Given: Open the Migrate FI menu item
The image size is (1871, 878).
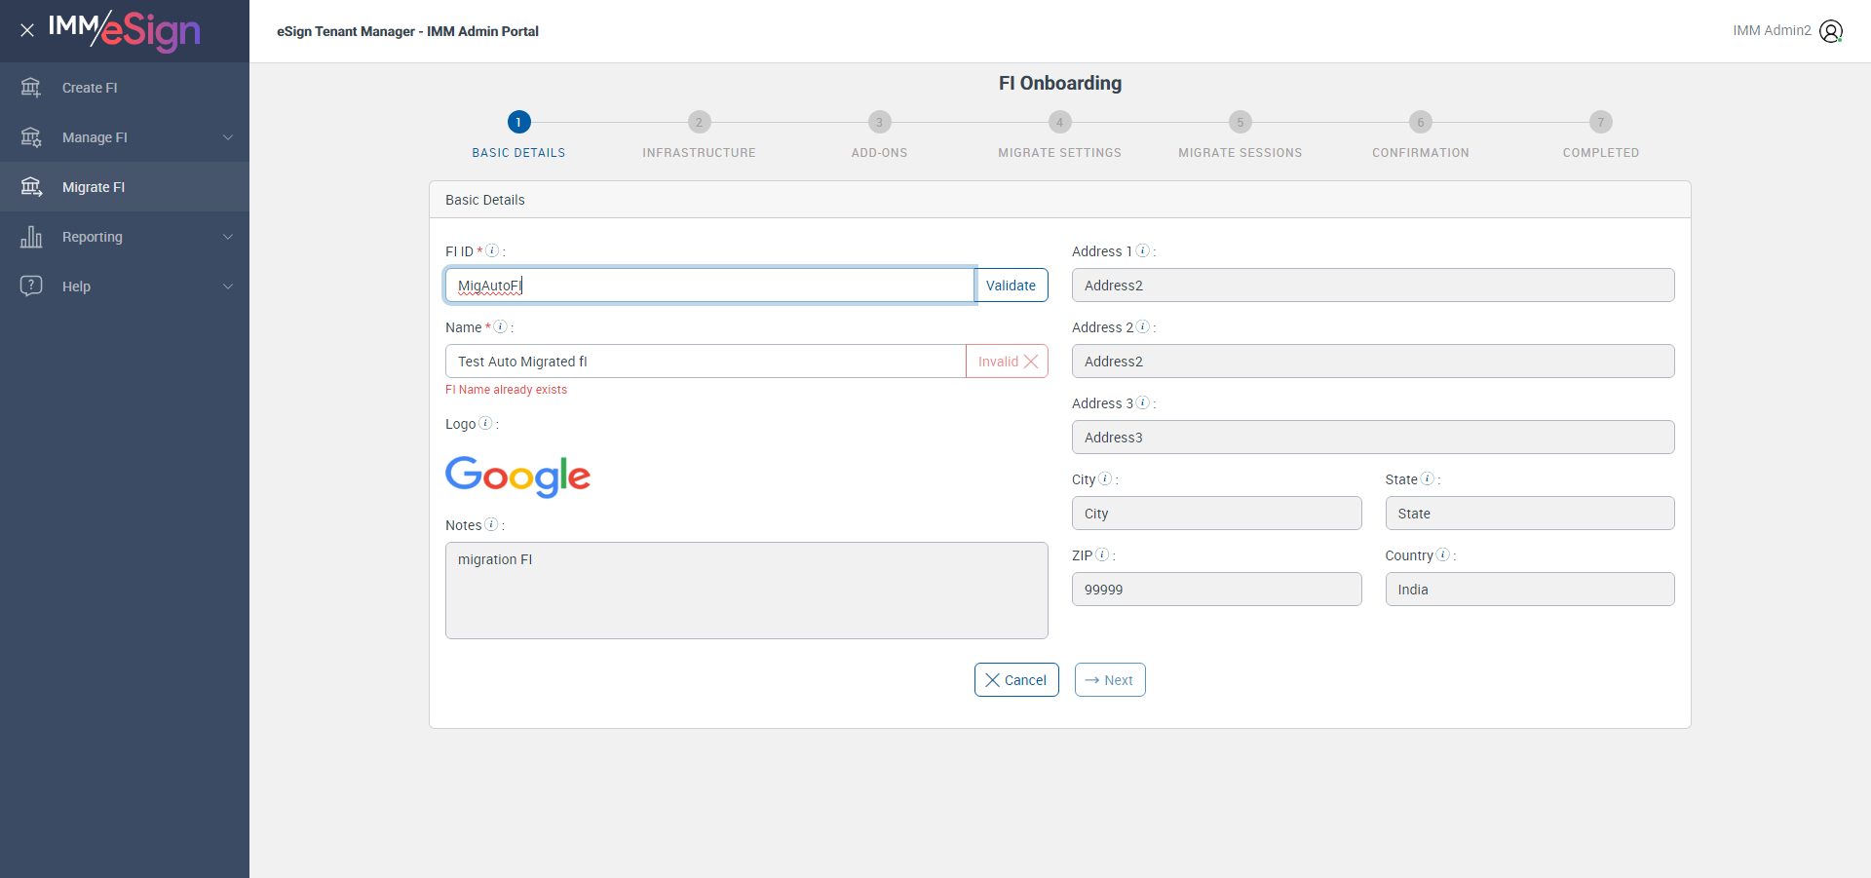Looking at the screenshot, I should pos(94,187).
